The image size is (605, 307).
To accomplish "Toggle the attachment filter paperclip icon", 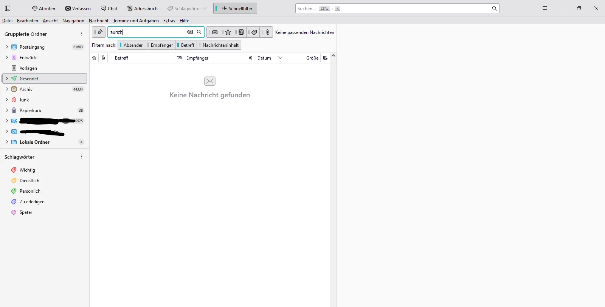I will click(x=267, y=32).
